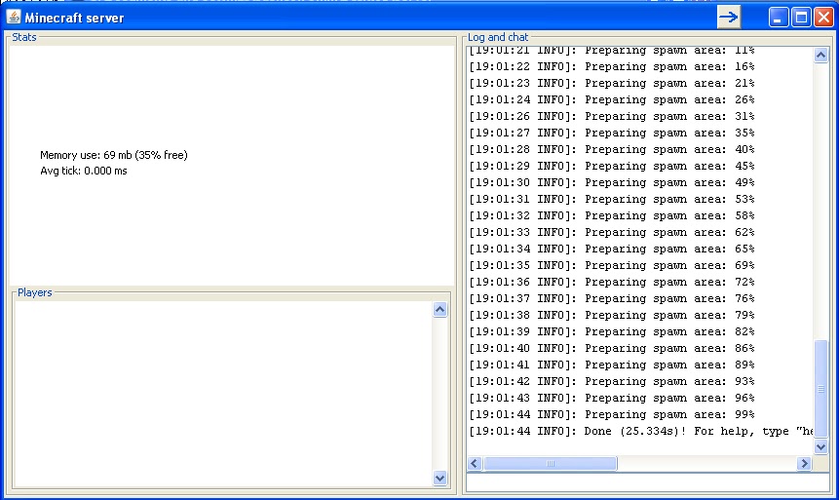The height and width of the screenshot is (500, 839).
Task: Click the log line 'Preparing spawn area: 40%'
Action: (x=612, y=149)
